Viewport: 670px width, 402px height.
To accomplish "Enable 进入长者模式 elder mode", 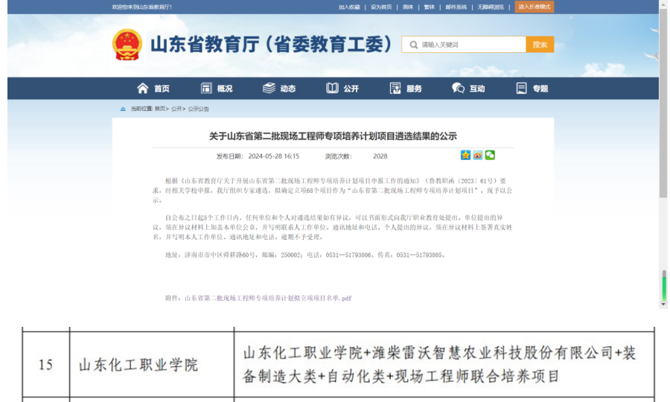I will 535,7.
